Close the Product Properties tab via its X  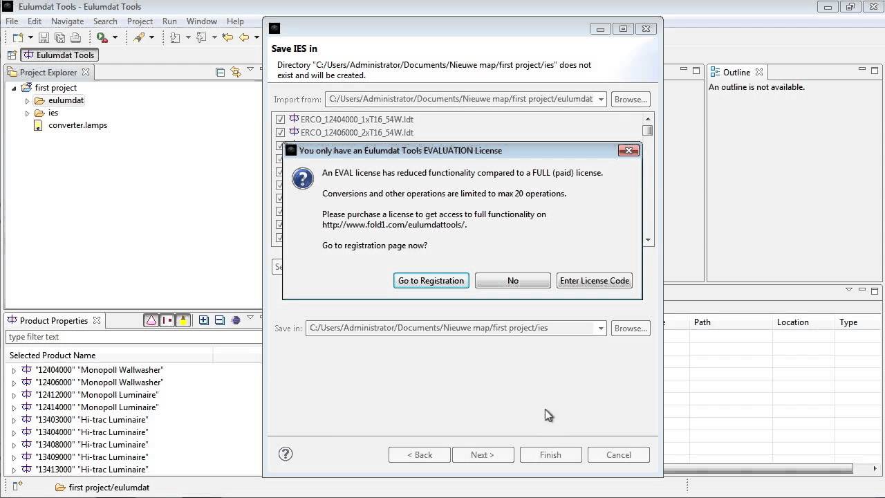(97, 320)
